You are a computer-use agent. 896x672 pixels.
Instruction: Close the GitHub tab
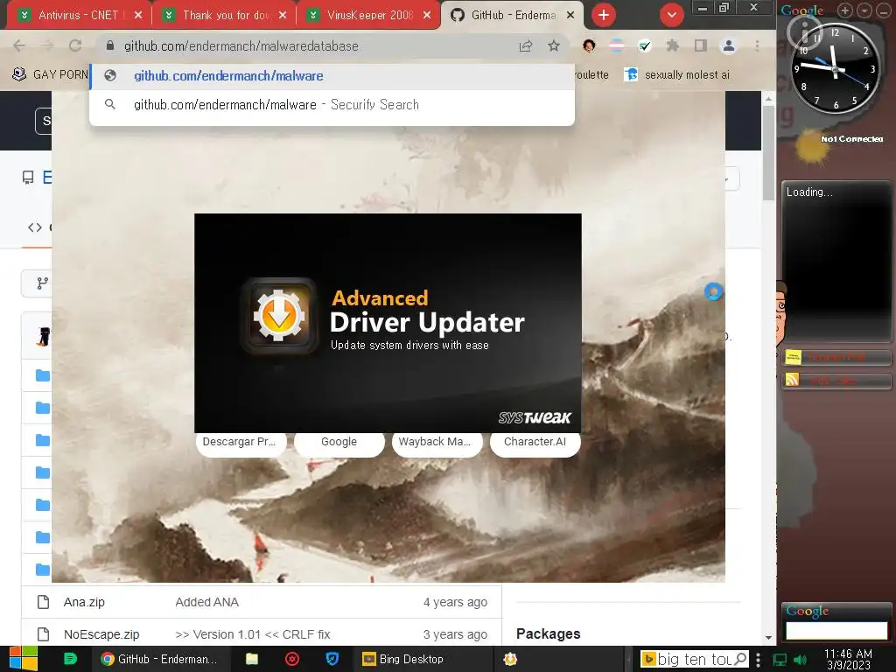(570, 16)
